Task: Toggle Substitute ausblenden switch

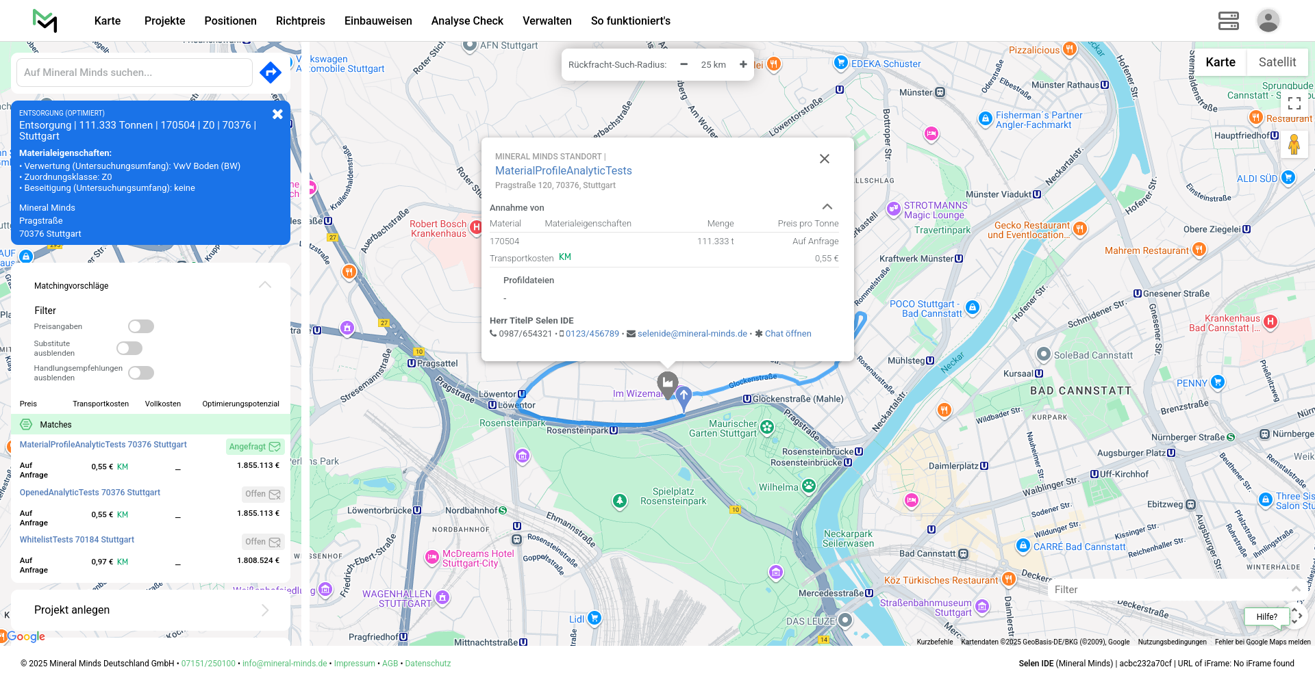Action: point(129,348)
